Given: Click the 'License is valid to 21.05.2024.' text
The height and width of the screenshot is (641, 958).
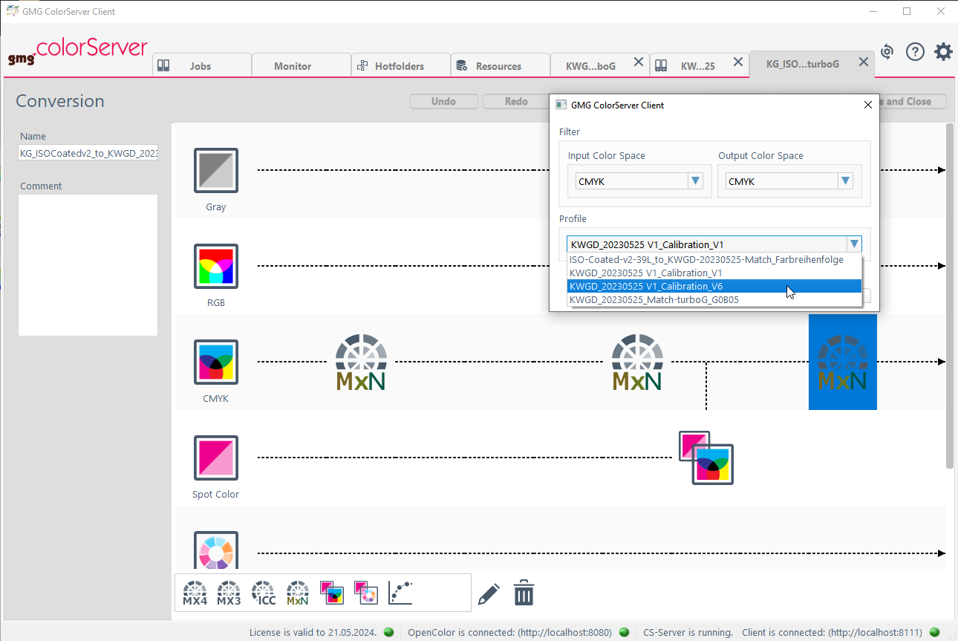Looking at the screenshot, I should [x=312, y=633].
